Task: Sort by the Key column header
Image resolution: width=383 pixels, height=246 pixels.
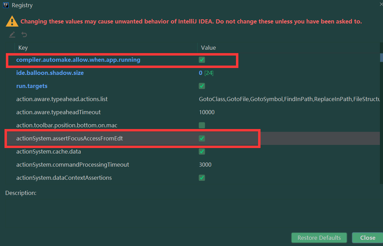Action: pyautogui.click(x=23, y=48)
